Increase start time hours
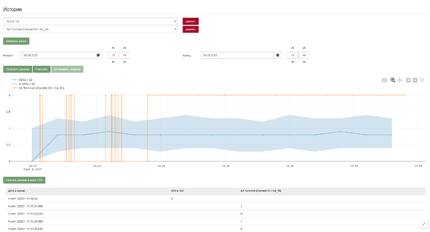The width and height of the screenshot is (430, 232). [113, 48]
